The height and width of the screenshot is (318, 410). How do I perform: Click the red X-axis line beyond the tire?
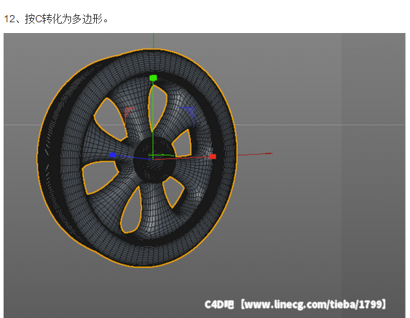pos(255,154)
